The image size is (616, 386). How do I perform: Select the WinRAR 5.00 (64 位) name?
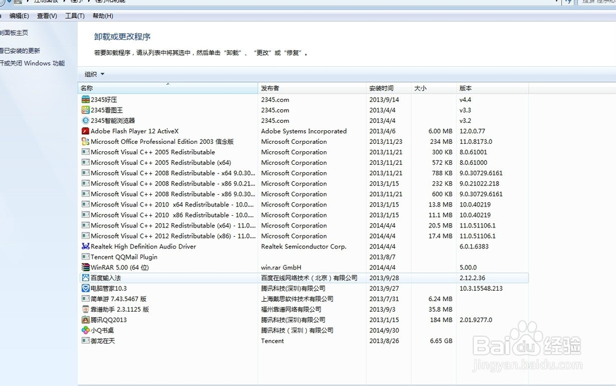(120, 267)
